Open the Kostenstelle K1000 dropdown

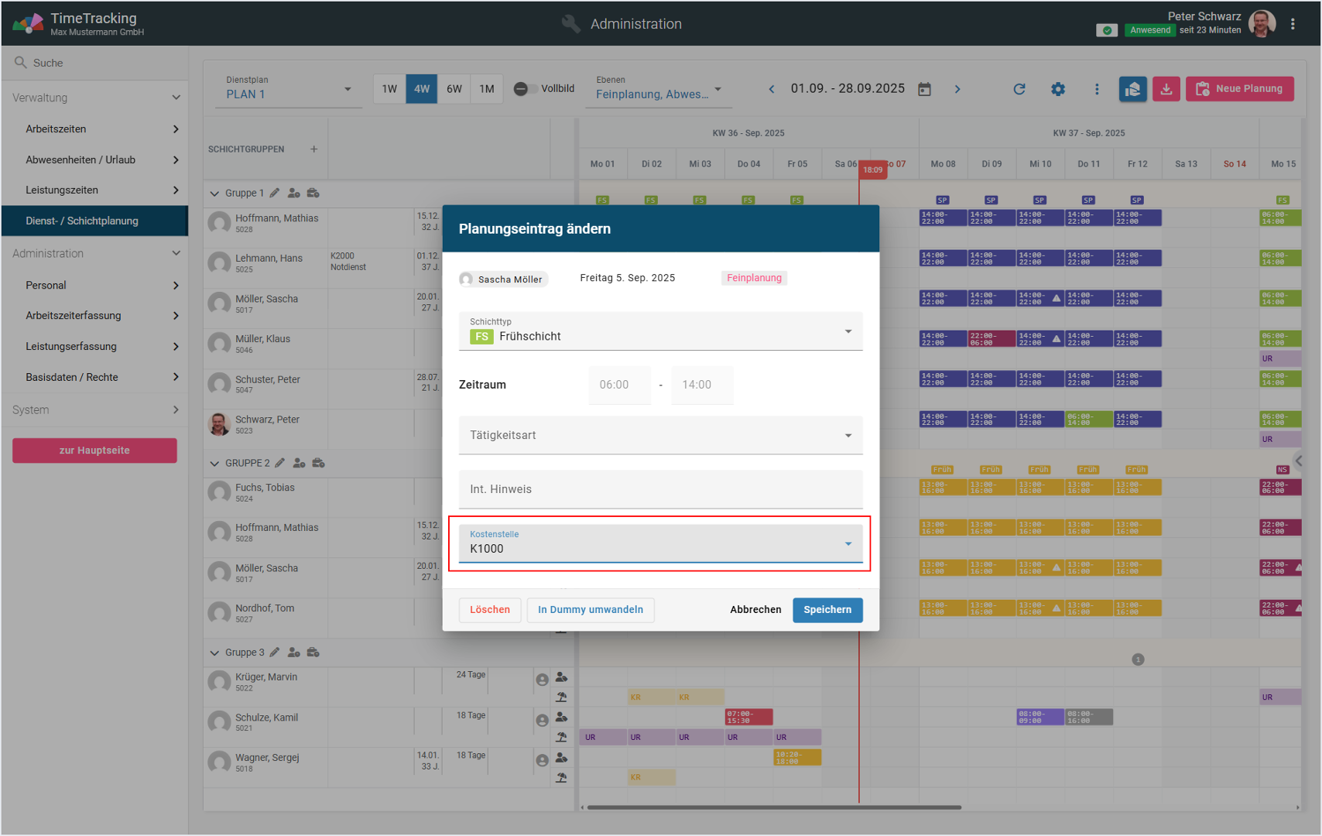[660, 543]
